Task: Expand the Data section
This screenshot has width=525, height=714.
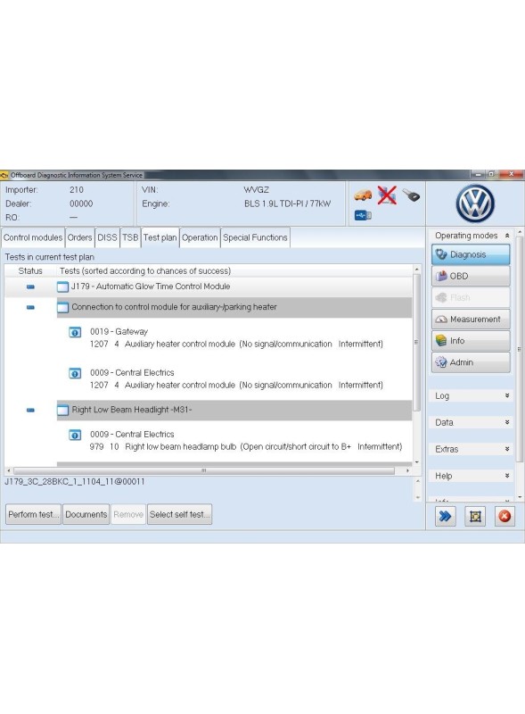Action: [507, 422]
